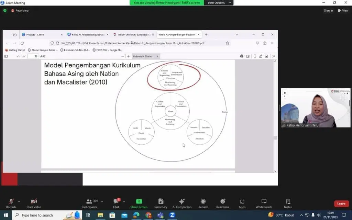Image resolution: width=352 pixels, height=220 pixels.
Task: Expand audio options arrow next to Unmute
Action: (19, 201)
